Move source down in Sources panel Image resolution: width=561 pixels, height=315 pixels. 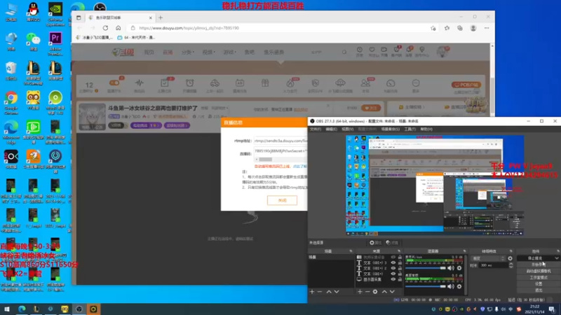point(392,292)
